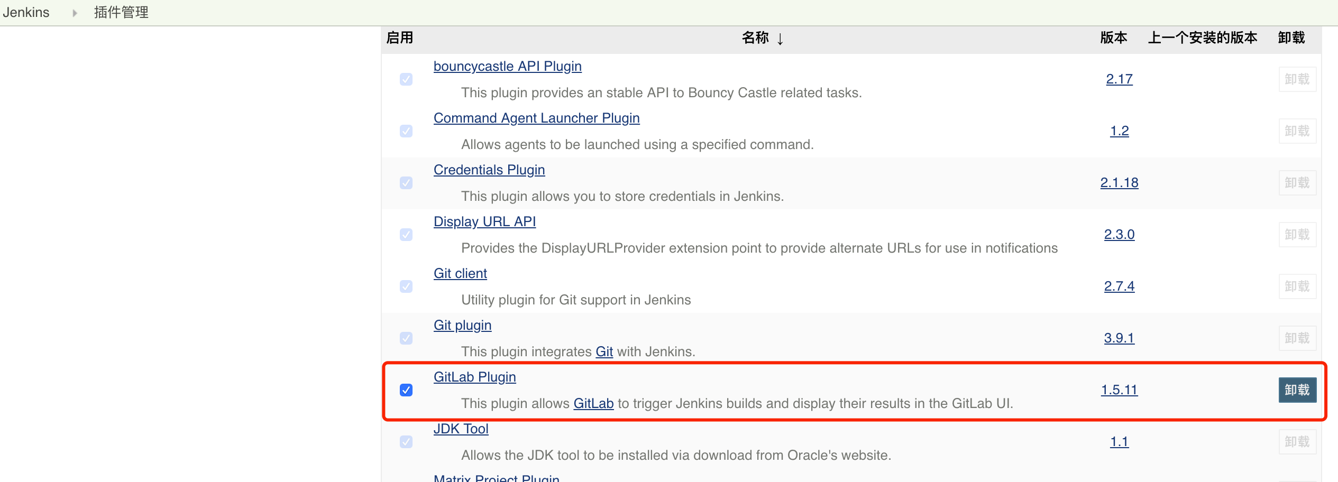The width and height of the screenshot is (1338, 482).
Task: Toggle the JDK Tool enable checkbox
Action: point(406,442)
